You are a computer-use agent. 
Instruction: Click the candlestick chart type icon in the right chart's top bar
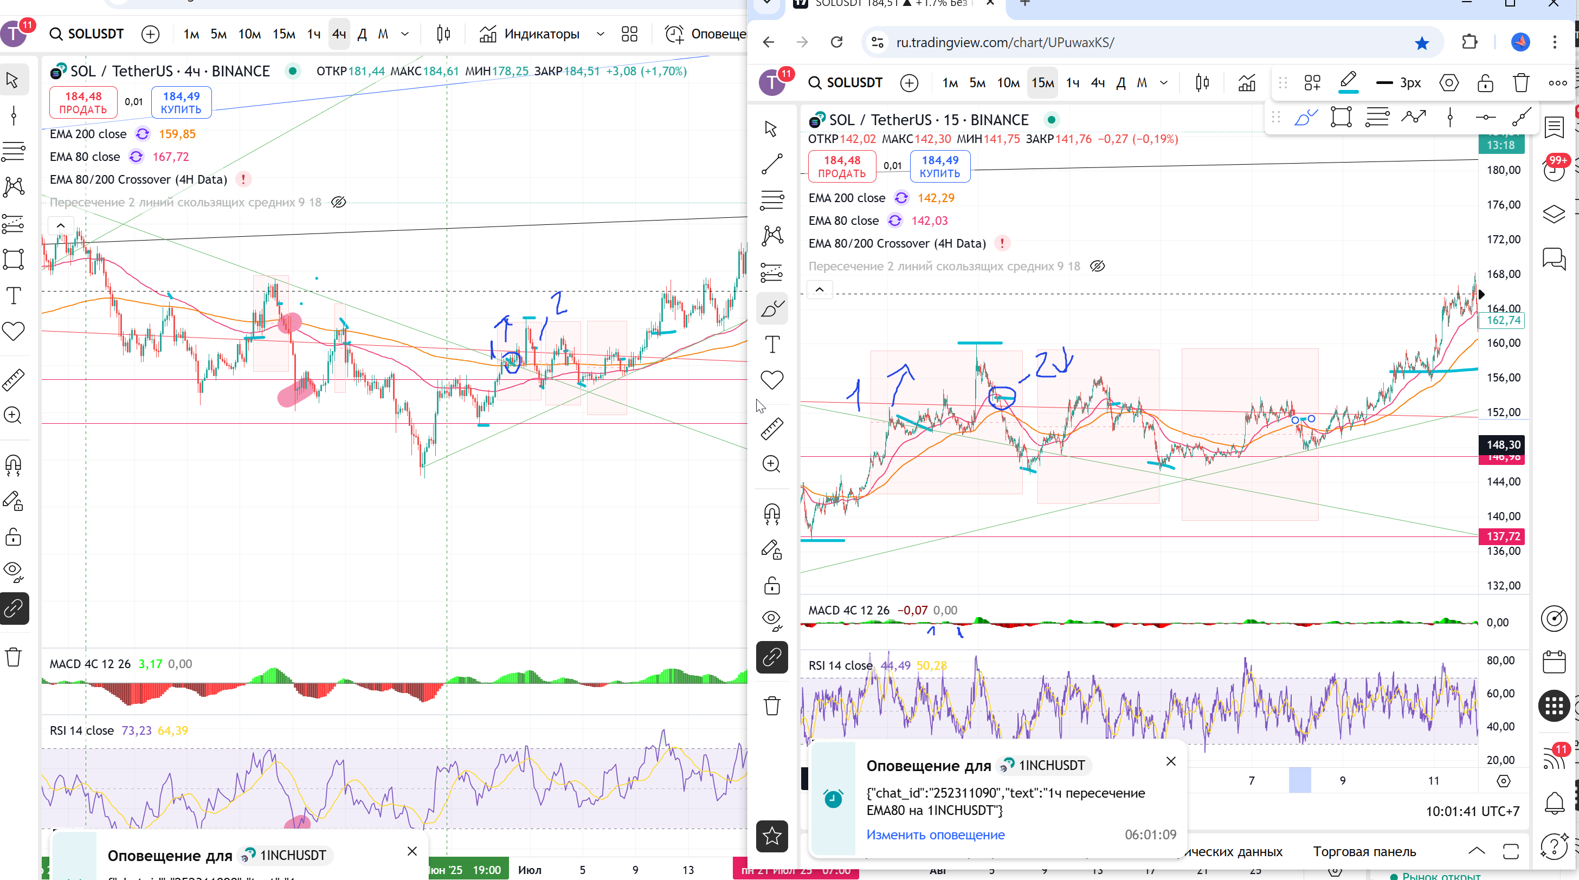(x=1202, y=83)
